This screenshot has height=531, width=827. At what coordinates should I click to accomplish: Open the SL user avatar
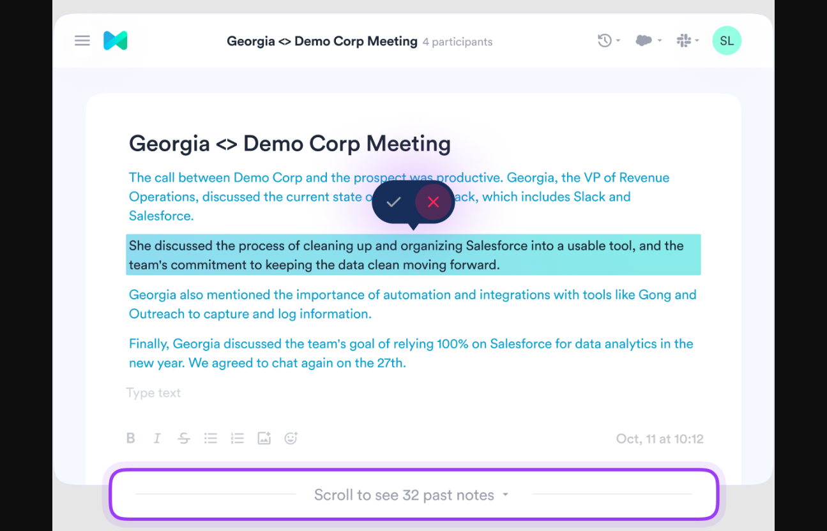tap(727, 41)
